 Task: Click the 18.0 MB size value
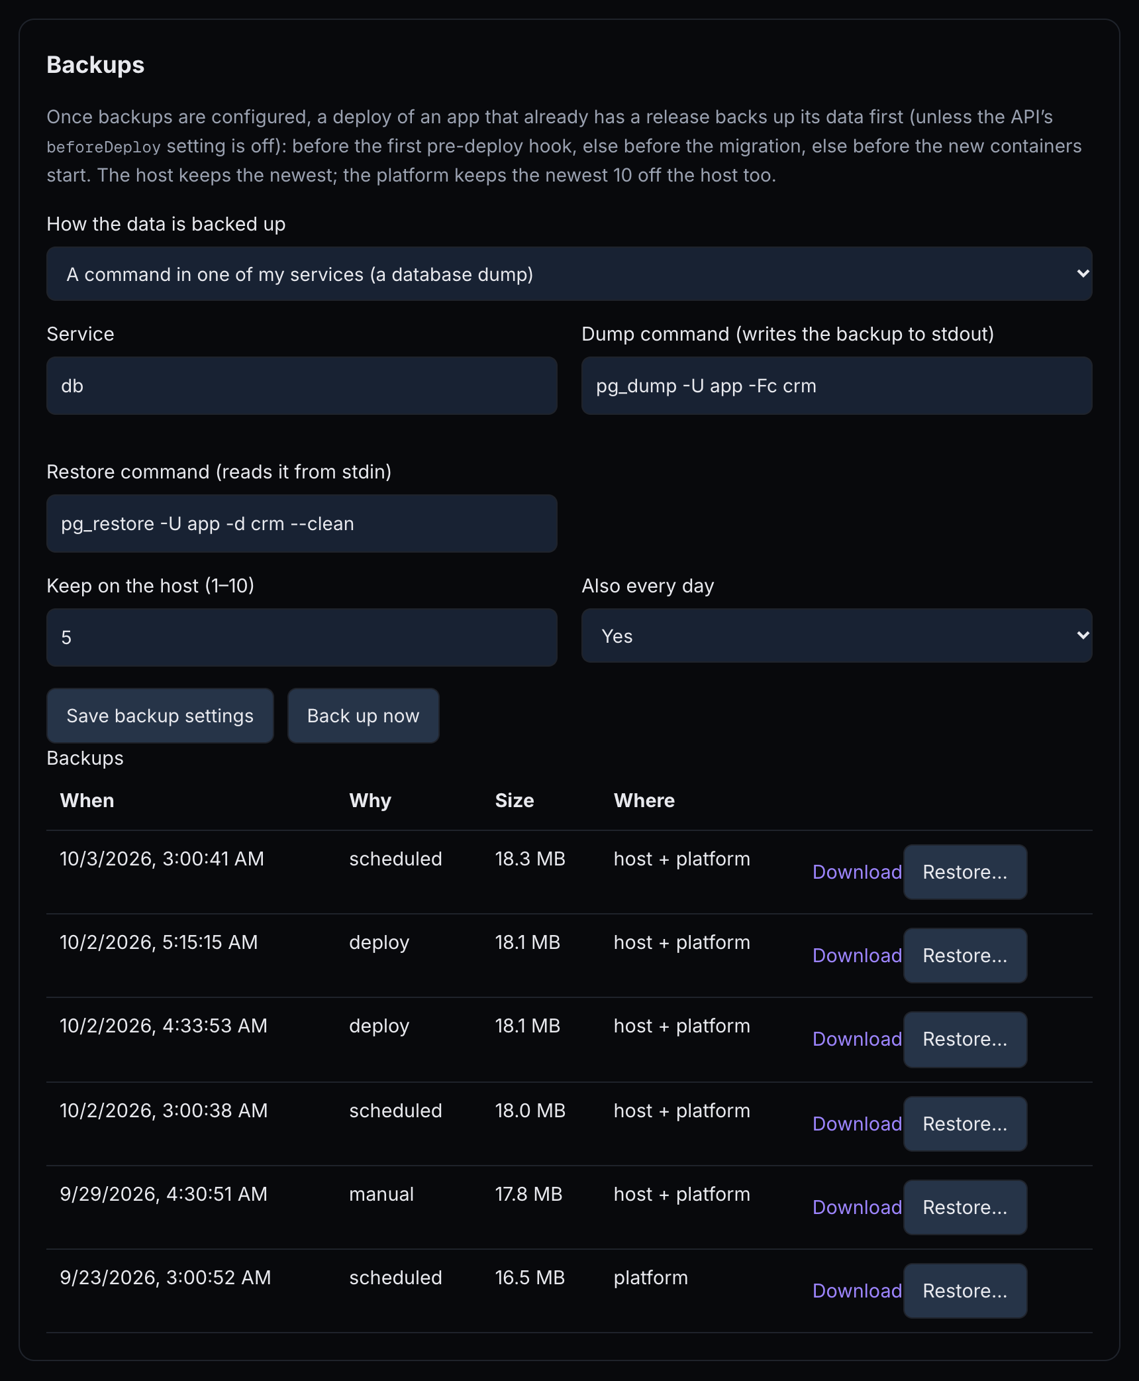pos(530,1111)
